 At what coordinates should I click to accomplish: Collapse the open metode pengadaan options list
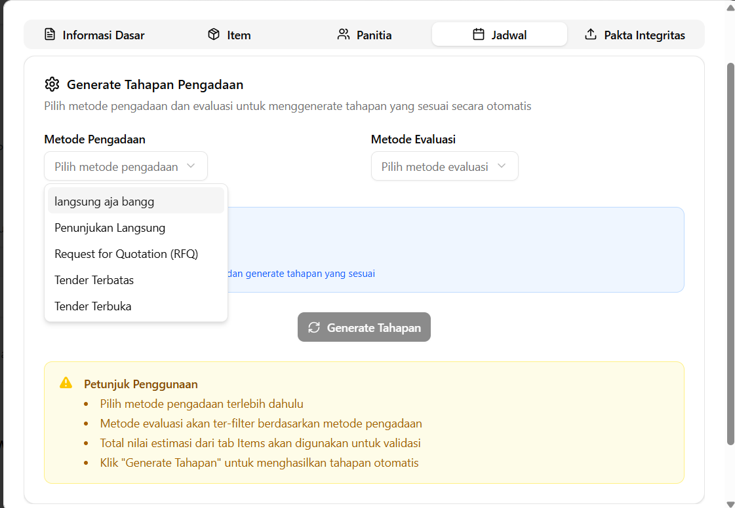[125, 166]
